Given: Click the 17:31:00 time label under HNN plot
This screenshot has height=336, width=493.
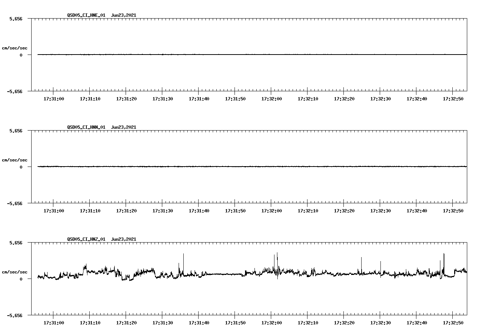Looking at the screenshot, I should [54, 211].
